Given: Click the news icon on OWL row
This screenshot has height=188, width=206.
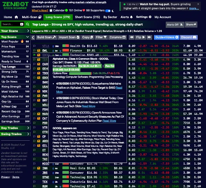Looking at the screenshot, I should 38,50.
